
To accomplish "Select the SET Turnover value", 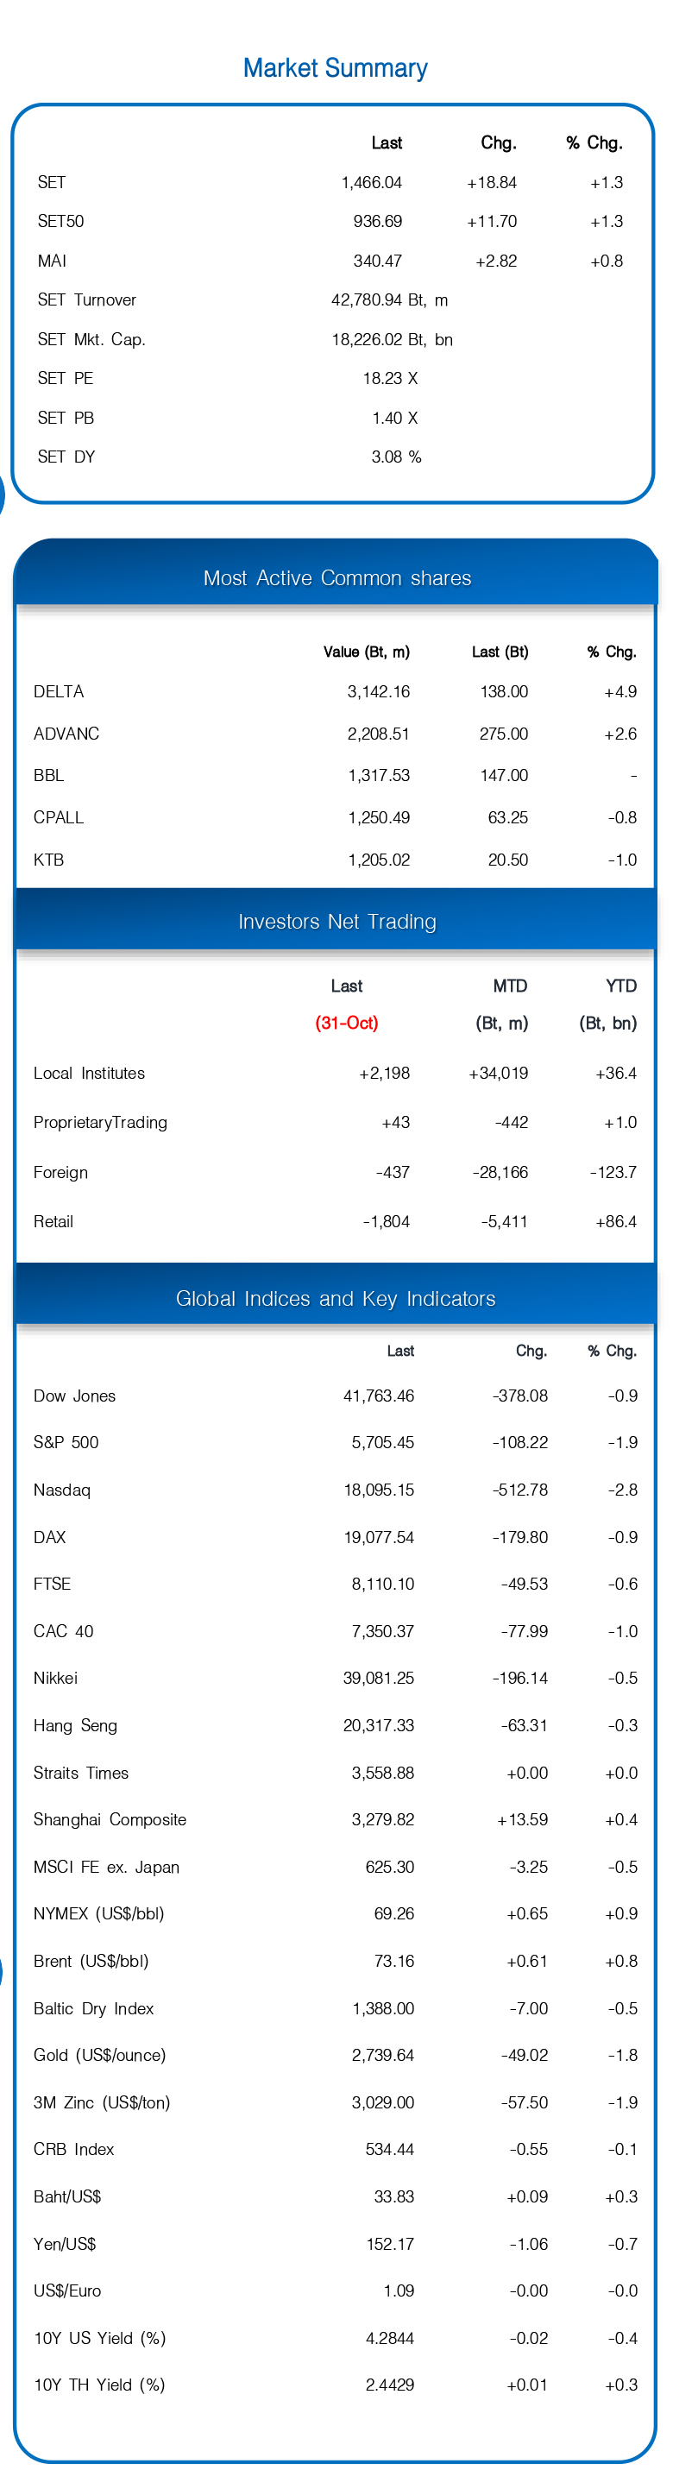I will pos(389,300).
